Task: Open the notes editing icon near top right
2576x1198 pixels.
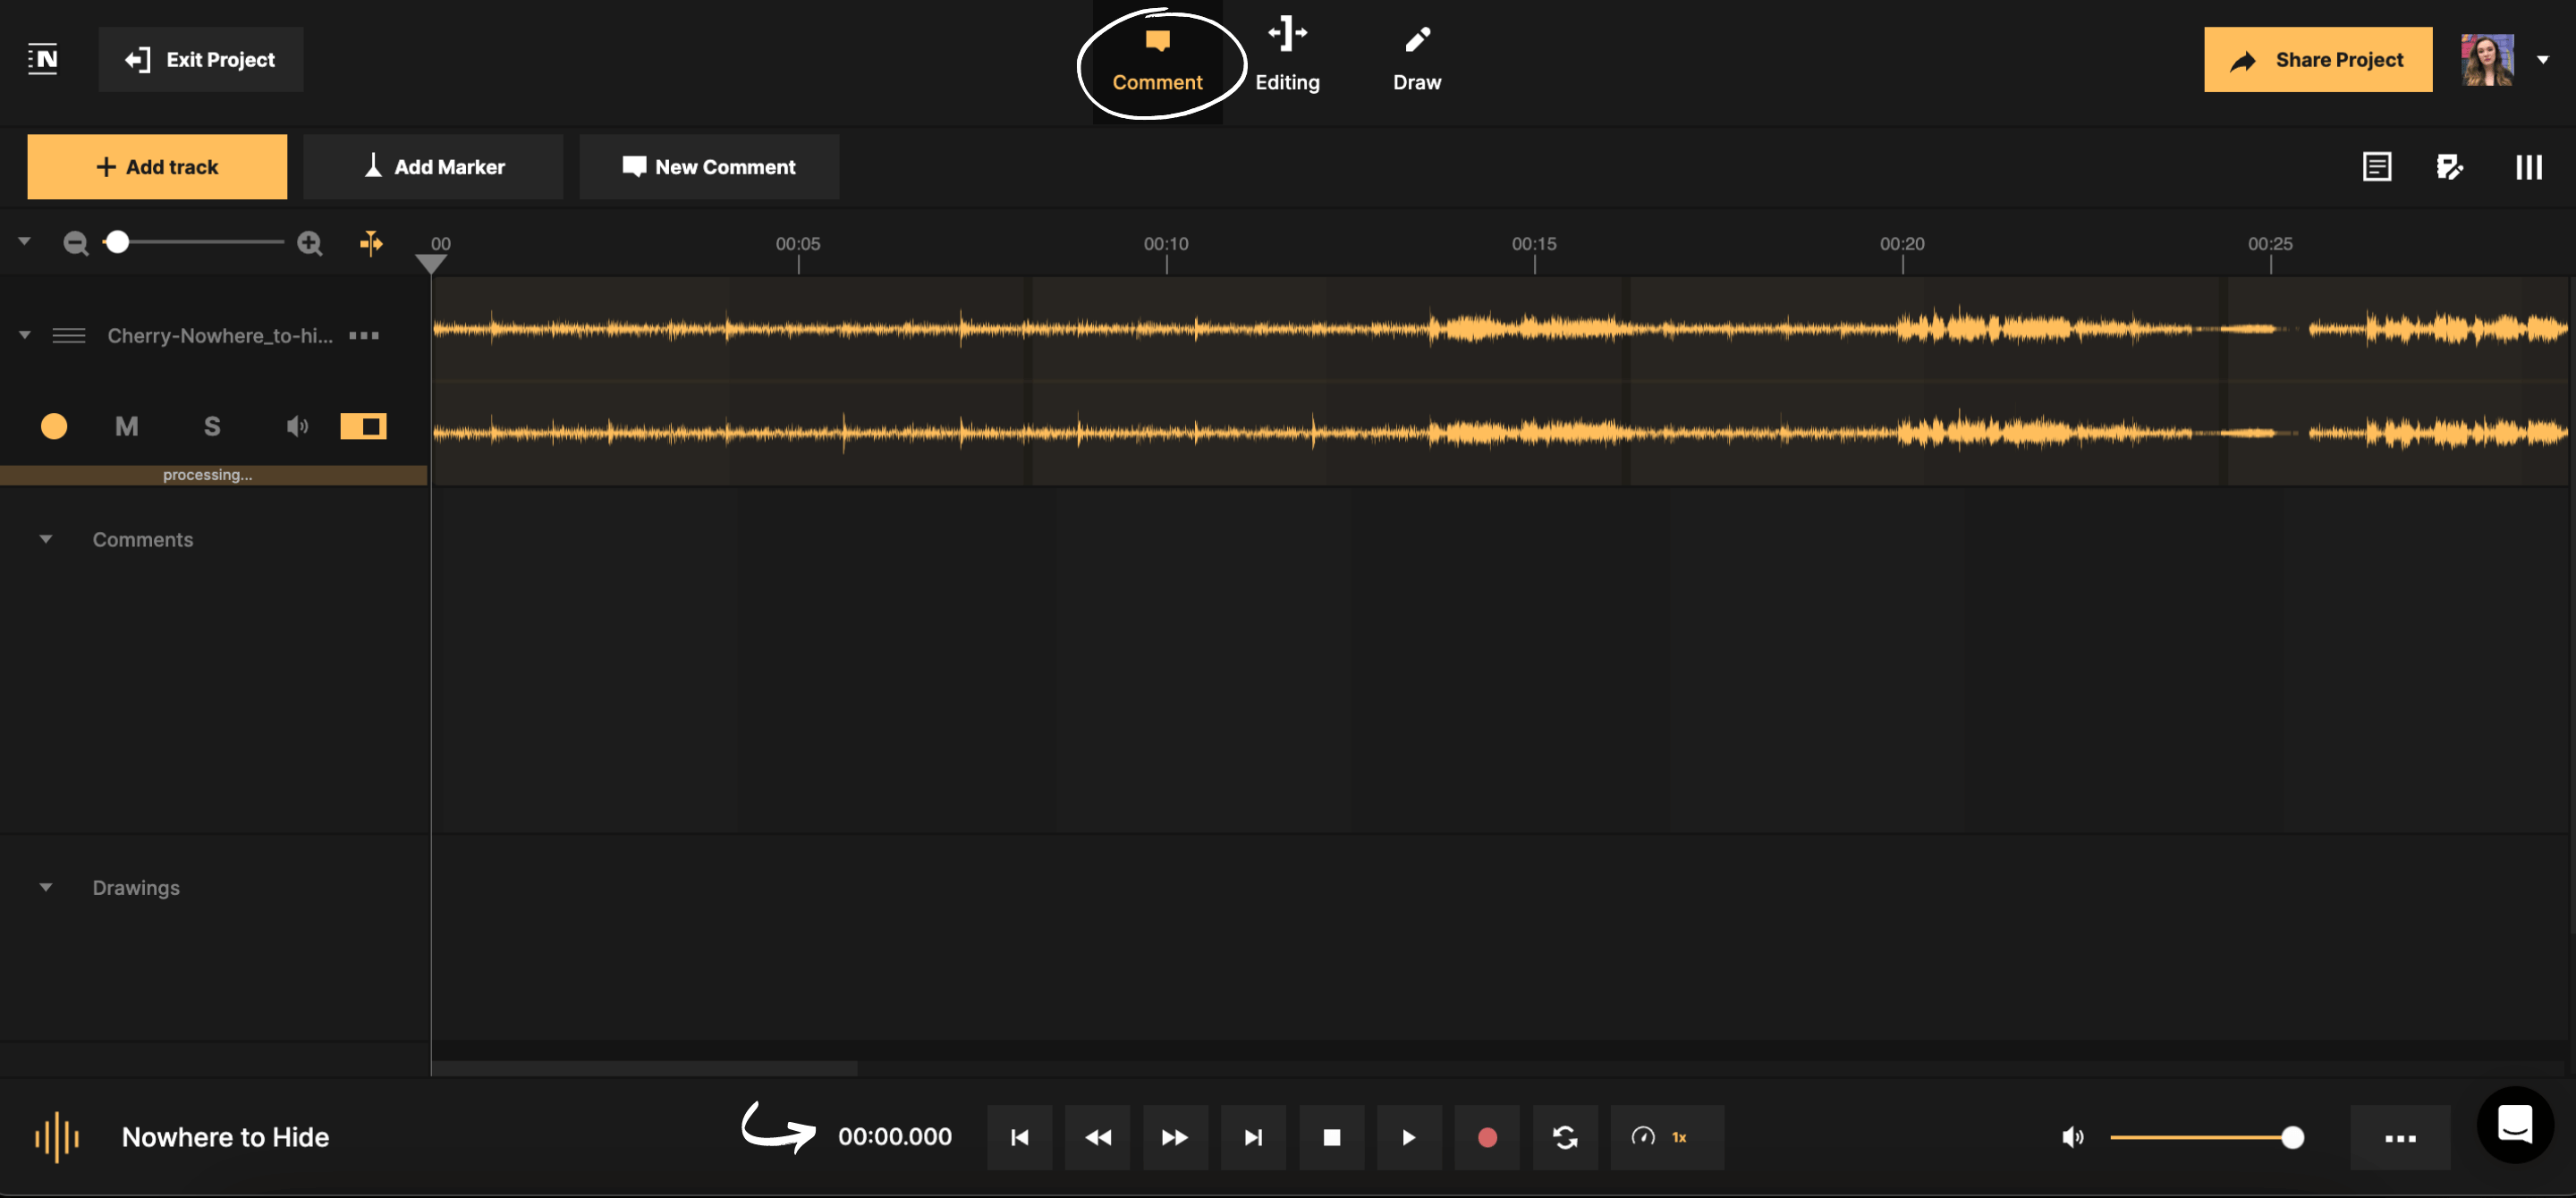Action: pos(2451,166)
